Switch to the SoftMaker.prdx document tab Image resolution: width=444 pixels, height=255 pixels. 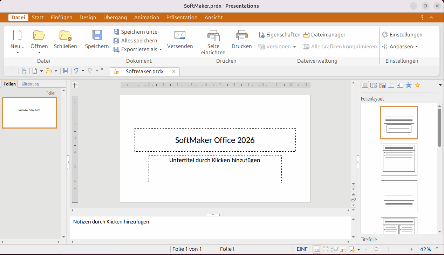144,71
